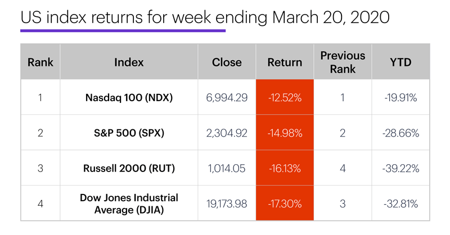Click the red -14.98% return cell
450x235 pixels.
[286, 133]
